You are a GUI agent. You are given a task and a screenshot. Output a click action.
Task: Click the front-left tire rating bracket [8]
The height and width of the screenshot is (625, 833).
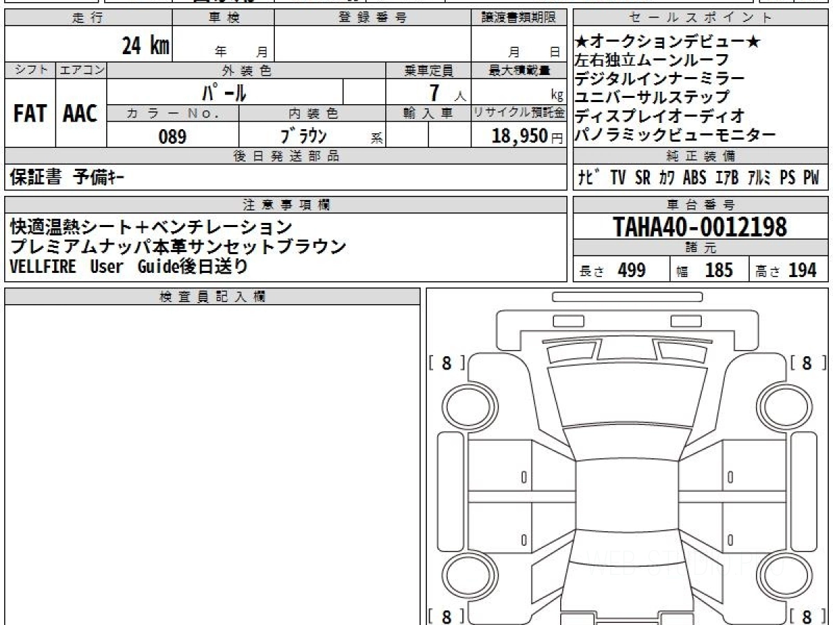pos(446,363)
